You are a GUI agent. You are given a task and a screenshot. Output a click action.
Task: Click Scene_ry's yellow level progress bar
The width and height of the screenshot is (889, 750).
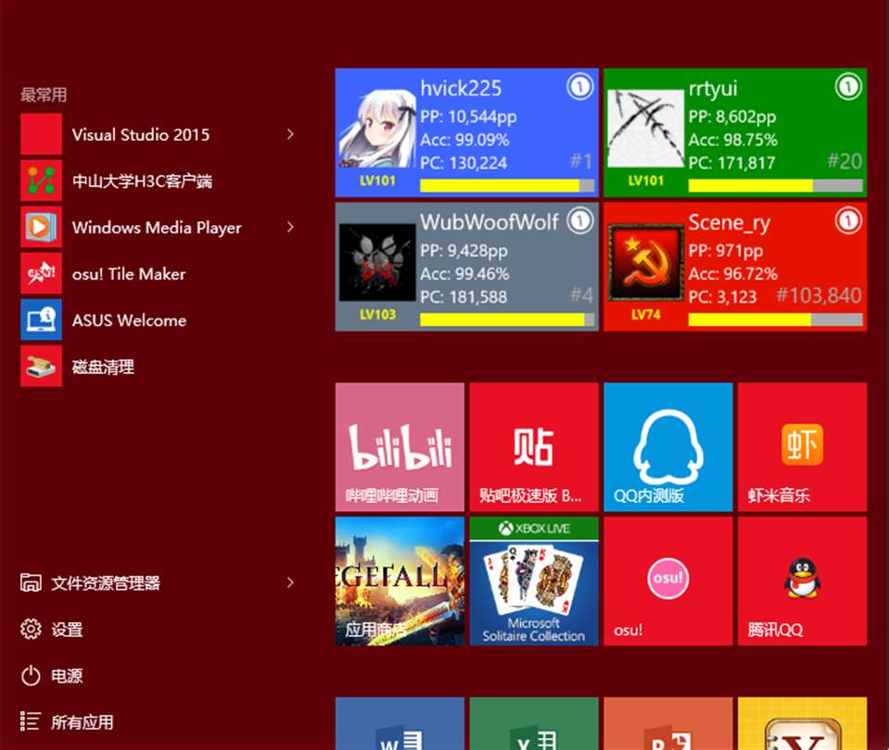(x=776, y=320)
